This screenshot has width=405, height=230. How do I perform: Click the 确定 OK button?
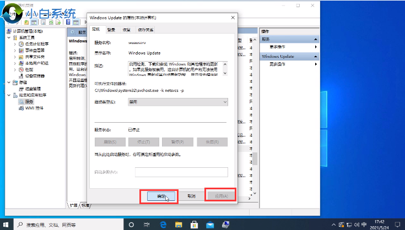point(161,196)
